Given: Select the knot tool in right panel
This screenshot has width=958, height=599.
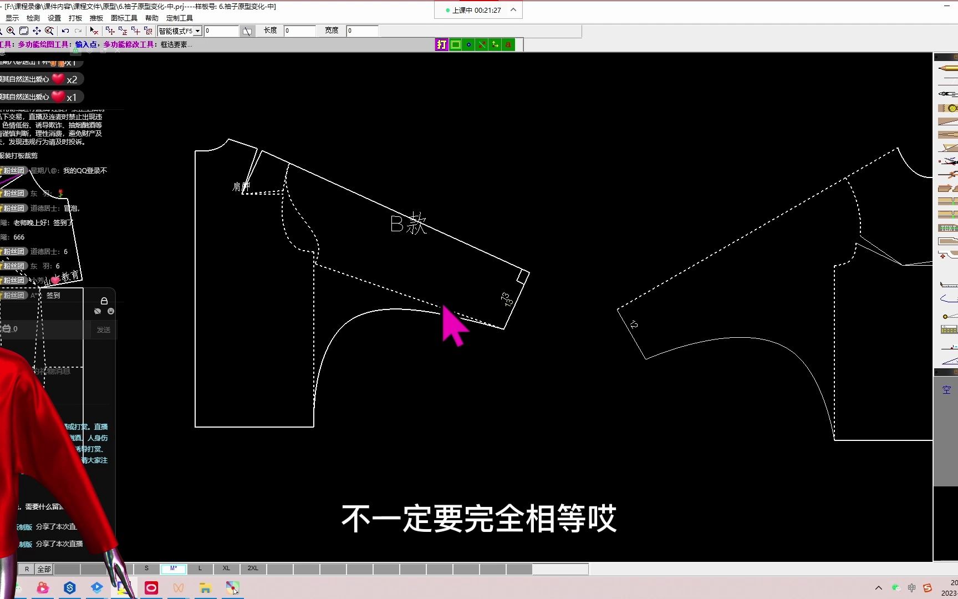Looking at the screenshot, I should tap(948, 175).
